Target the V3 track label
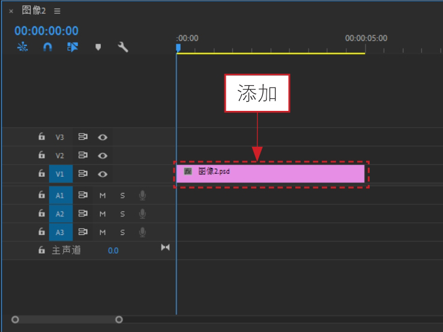The height and width of the screenshot is (332, 443). pos(59,137)
